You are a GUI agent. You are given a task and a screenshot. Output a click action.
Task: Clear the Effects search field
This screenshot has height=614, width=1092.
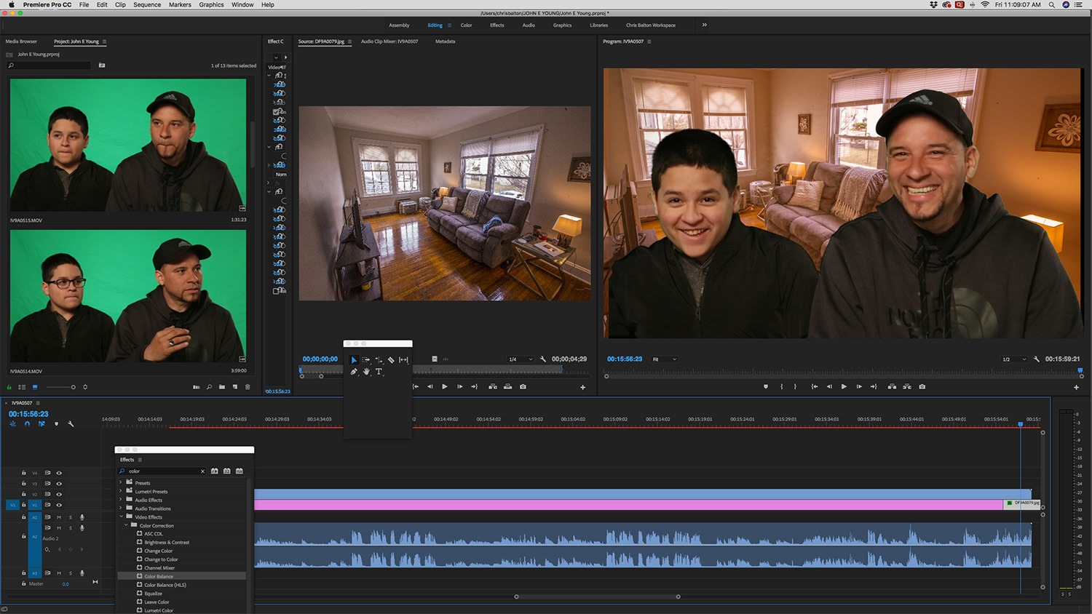202,471
